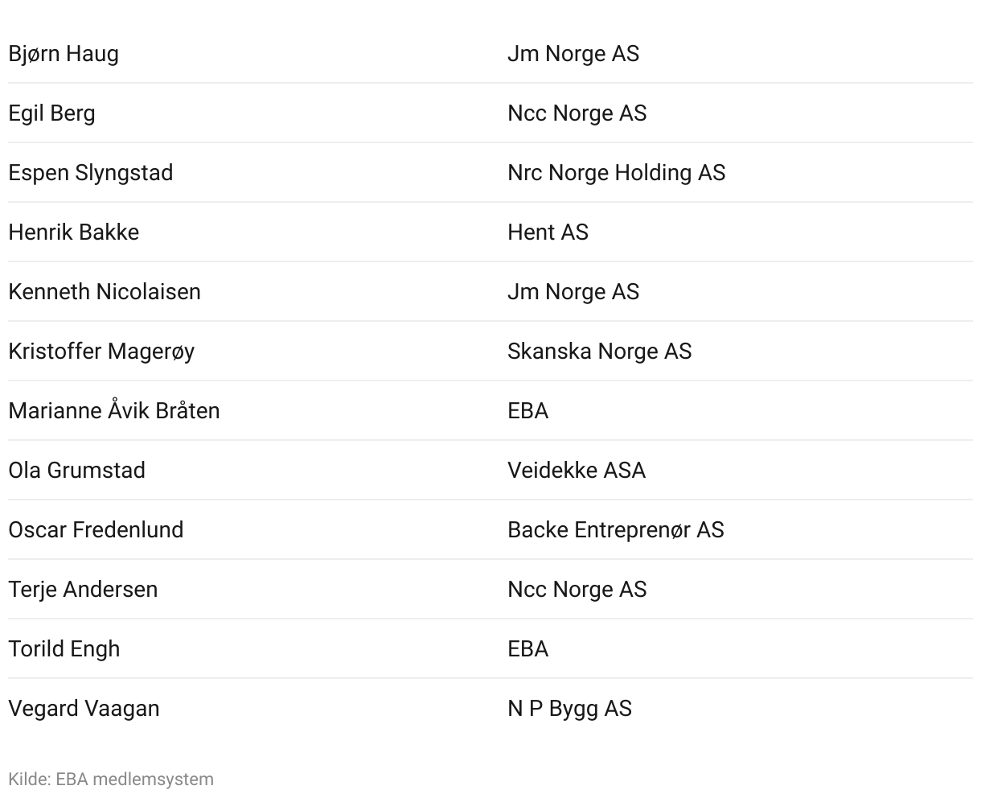
Task: Select the Kenneth Nicolaisen entry
Action: tap(105, 292)
